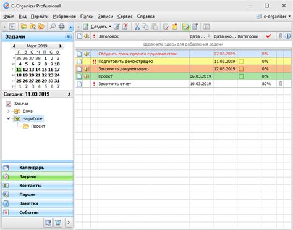
Task: Click the double exclamation priority icon
Action: 94,62
